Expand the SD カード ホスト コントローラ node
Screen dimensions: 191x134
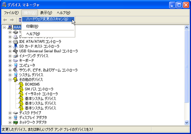(x=10, y=46)
